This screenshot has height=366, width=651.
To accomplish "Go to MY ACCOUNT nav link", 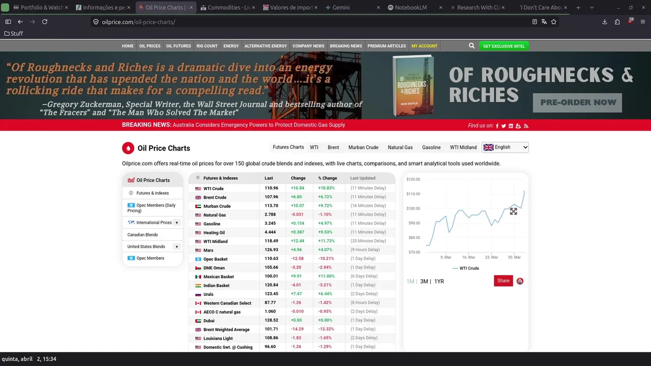I will (x=424, y=46).
